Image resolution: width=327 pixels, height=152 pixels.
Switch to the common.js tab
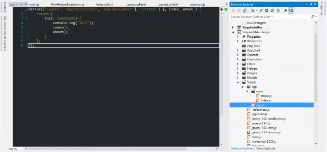coord(197,4)
